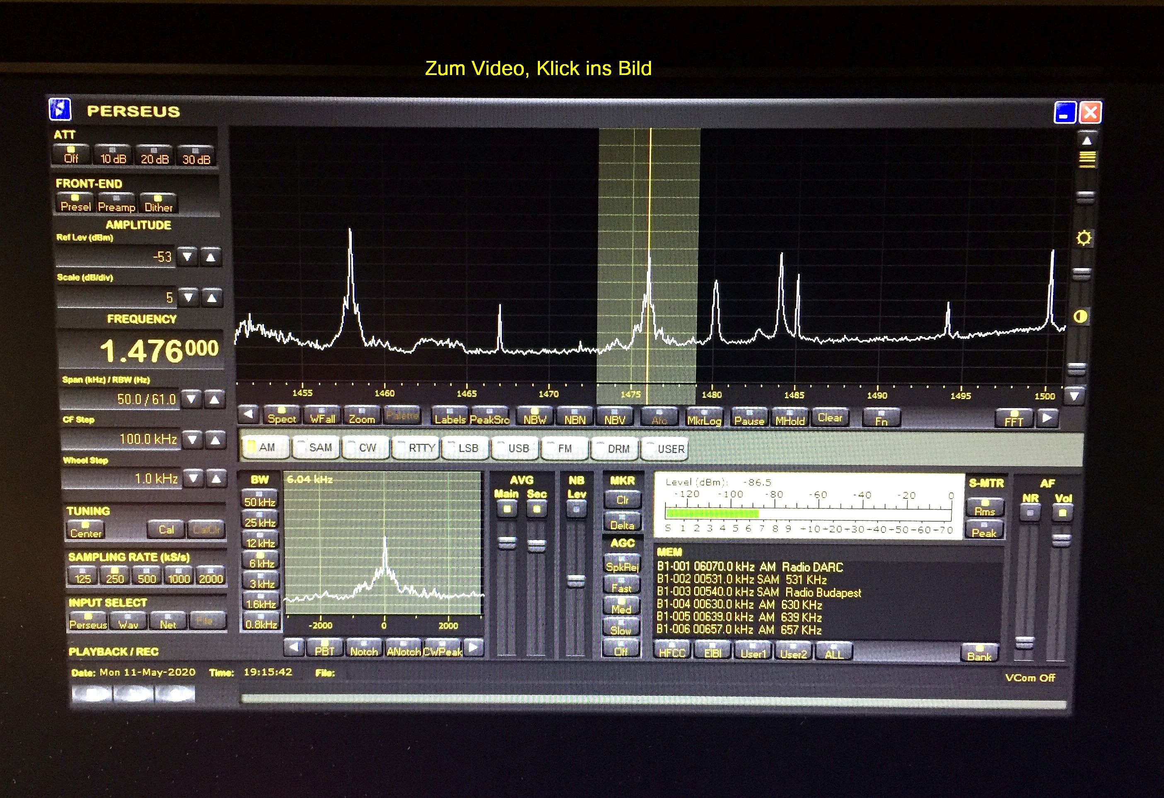Select USB mode
Screen dimensions: 1164x798
tap(516, 448)
